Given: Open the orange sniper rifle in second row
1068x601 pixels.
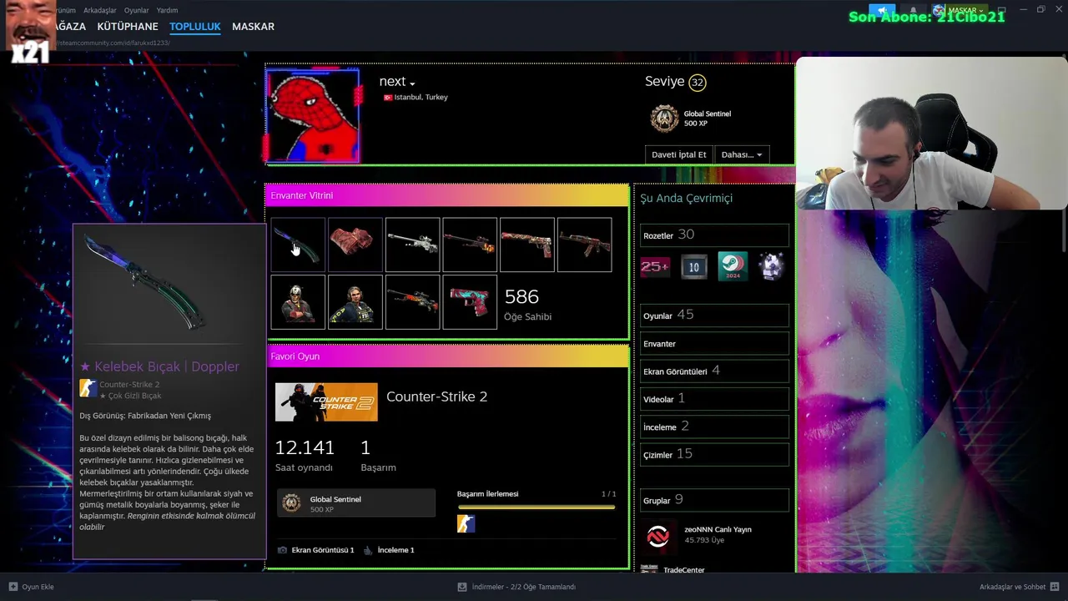Looking at the screenshot, I should click(412, 302).
